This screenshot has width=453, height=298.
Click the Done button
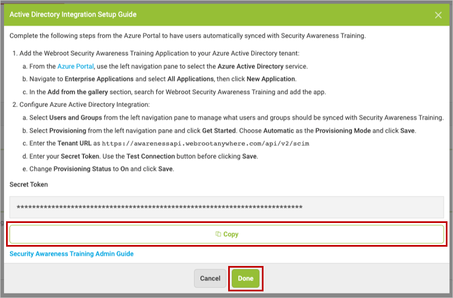click(x=246, y=278)
